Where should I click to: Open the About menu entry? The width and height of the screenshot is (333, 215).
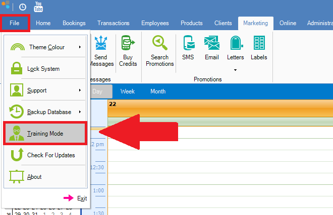pyautogui.click(x=34, y=177)
